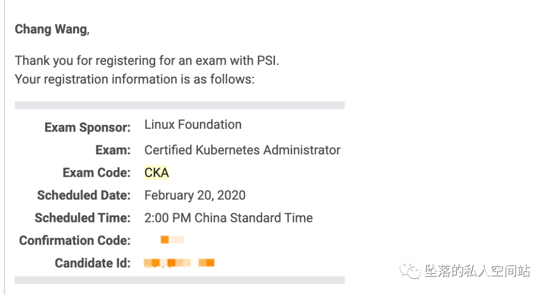
Task: Click the February 20, 2020 date
Action: pos(195,195)
